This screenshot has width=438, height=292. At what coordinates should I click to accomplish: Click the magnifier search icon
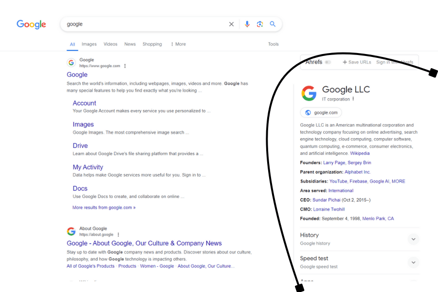point(273,24)
